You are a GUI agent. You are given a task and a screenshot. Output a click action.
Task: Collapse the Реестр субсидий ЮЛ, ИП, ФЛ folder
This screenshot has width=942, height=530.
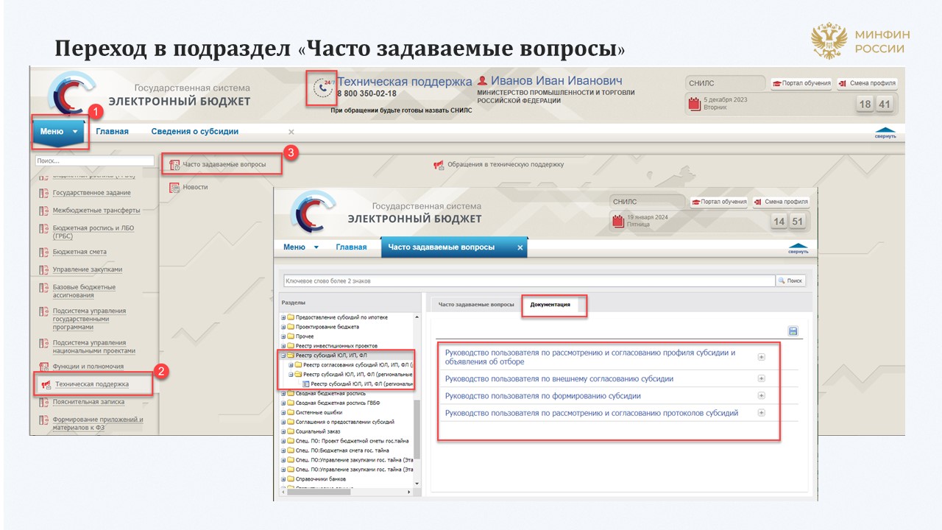(283, 356)
